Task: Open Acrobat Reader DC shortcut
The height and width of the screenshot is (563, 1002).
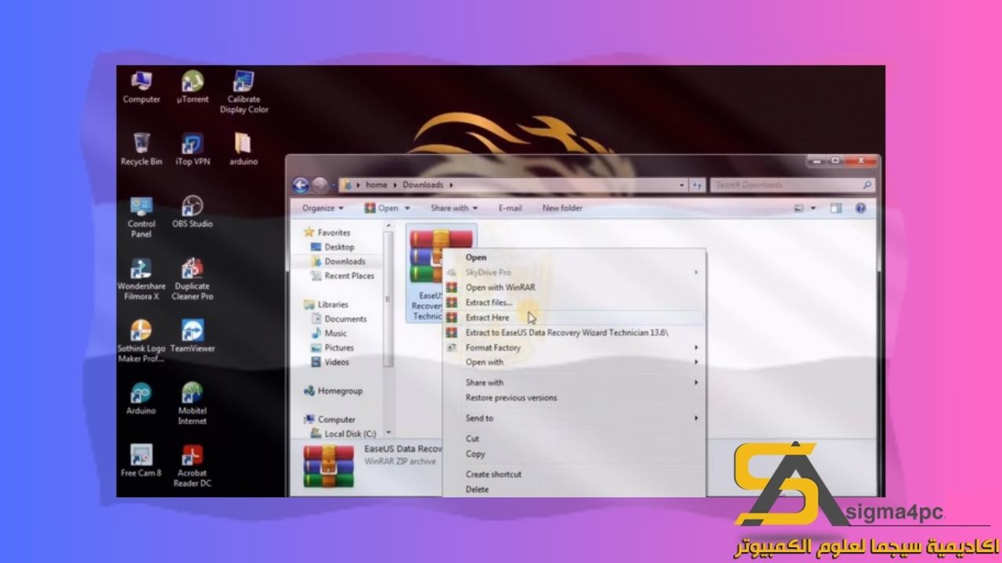Action: coord(192,466)
